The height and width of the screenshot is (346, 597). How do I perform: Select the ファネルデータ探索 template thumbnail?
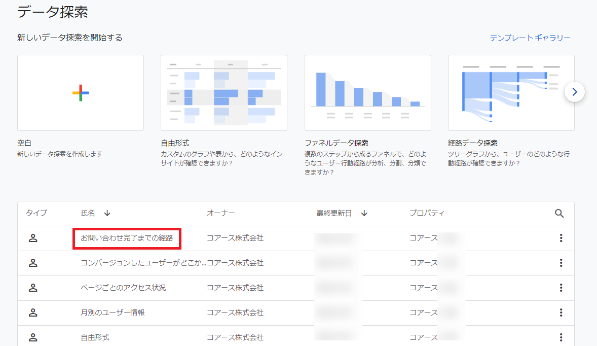[x=367, y=93]
